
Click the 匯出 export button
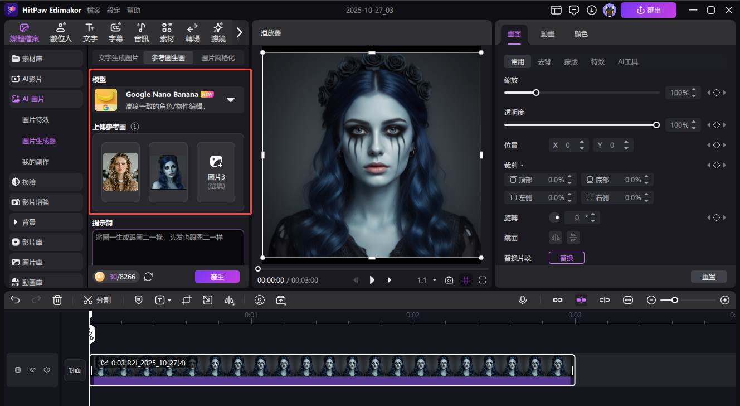[x=648, y=10]
